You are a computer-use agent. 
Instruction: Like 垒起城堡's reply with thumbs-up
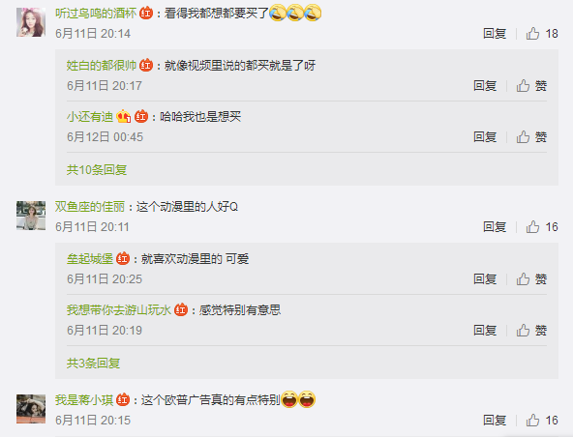531,279
